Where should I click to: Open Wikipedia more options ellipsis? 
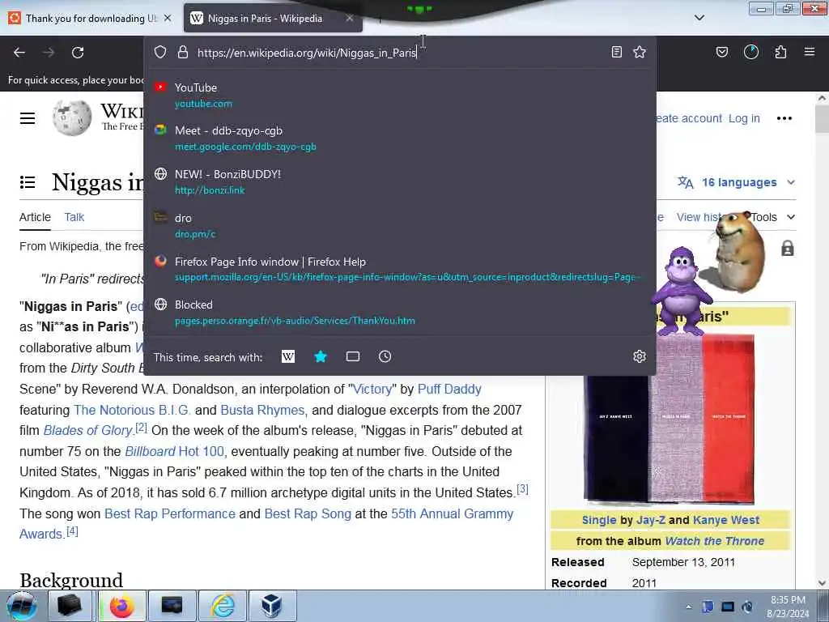click(784, 118)
